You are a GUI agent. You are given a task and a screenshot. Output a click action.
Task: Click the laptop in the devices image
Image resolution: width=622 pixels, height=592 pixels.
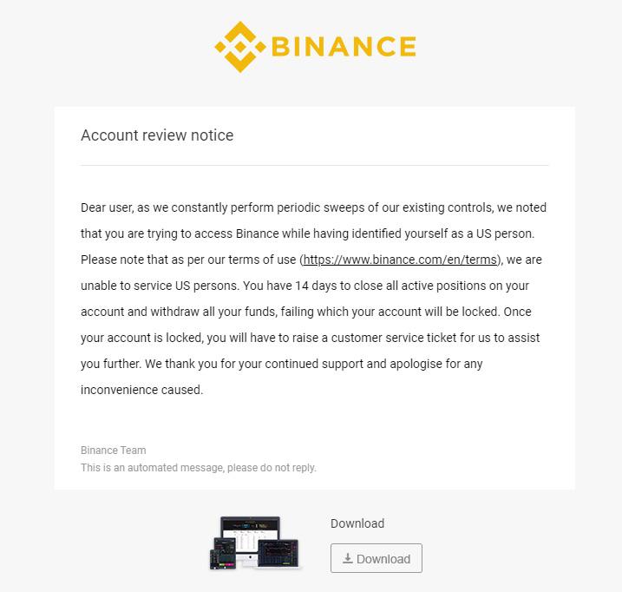coord(279,552)
